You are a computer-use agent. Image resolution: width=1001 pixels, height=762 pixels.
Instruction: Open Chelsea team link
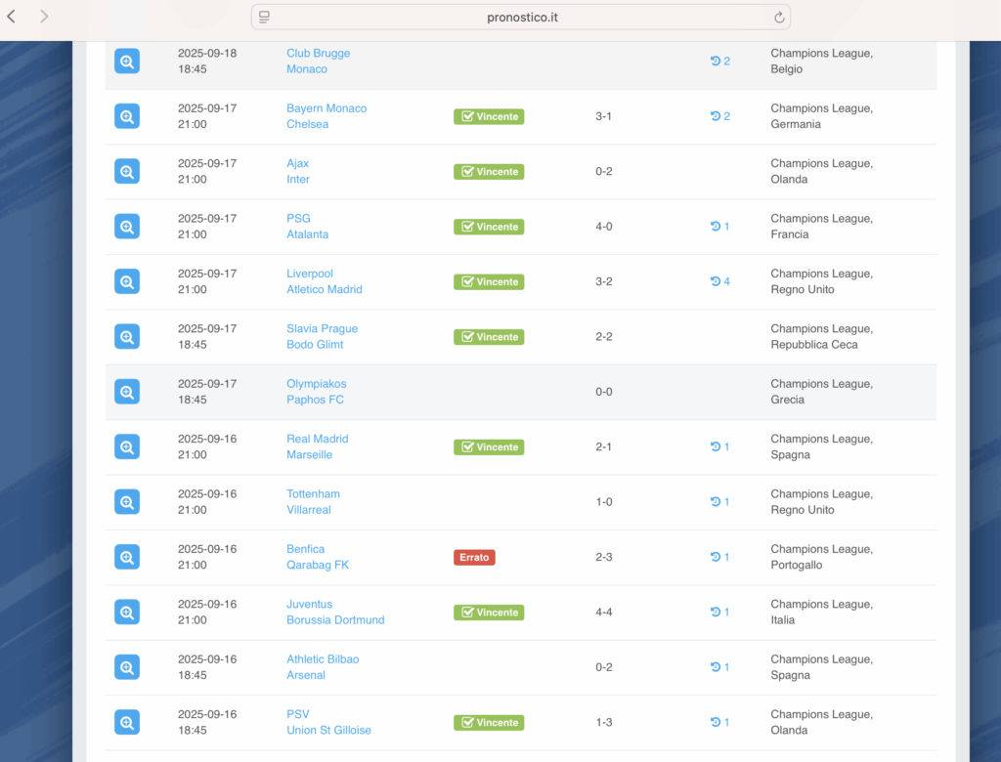point(307,124)
